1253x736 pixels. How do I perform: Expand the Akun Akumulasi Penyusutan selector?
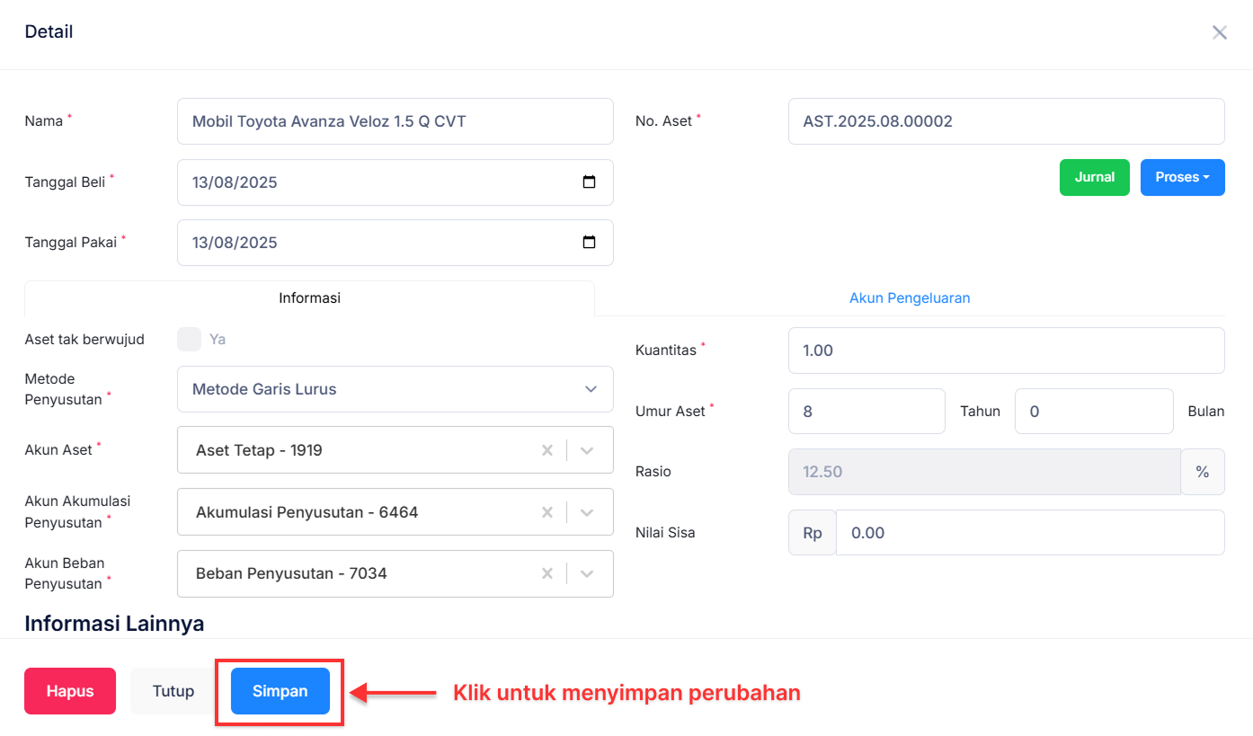[587, 511]
